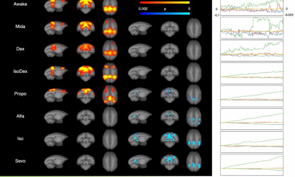Screen dimensions: 295x177
Task: Click the 0.002 value on the color scale
Action: (143, 9)
